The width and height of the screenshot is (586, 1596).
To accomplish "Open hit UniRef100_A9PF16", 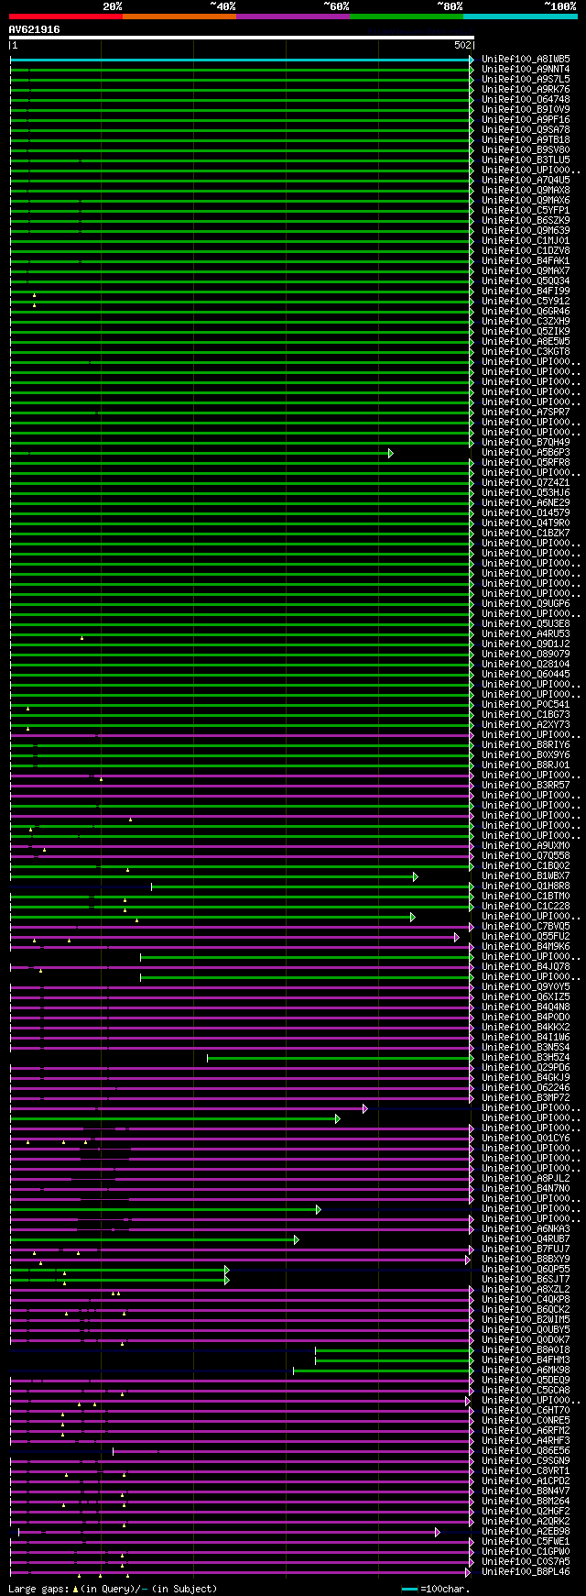I will [x=526, y=120].
